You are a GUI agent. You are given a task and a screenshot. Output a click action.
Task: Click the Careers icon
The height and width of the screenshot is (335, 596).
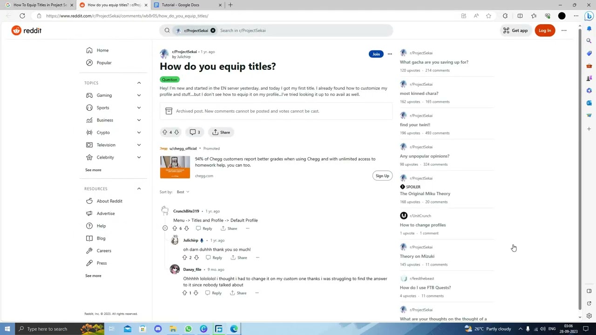[x=89, y=250]
